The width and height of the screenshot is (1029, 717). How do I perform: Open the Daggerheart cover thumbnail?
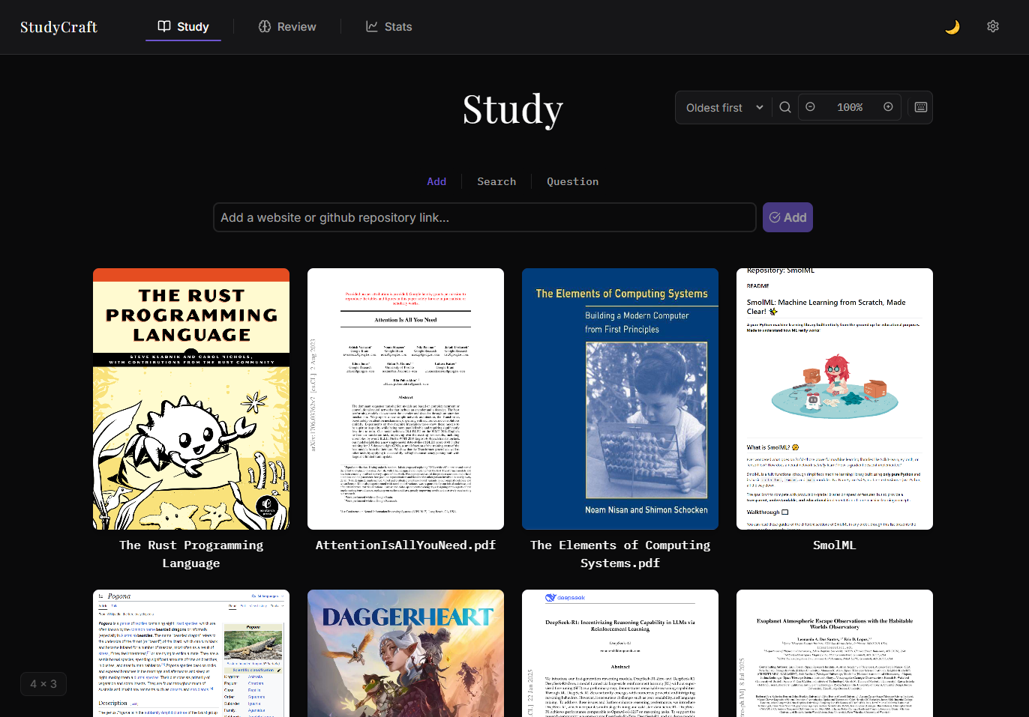point(406,653)
